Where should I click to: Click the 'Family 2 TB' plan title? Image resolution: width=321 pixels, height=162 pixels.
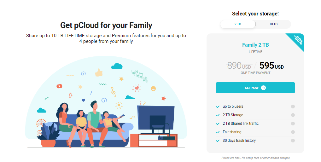[255, 45]
